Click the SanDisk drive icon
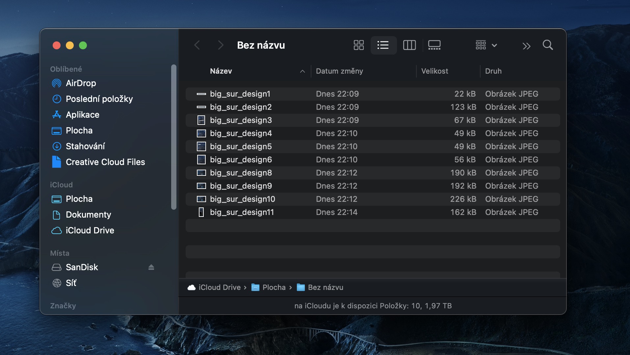Screen dimensions: 630x355 point(57,267)
